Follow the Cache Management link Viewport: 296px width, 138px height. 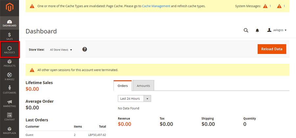156,6
